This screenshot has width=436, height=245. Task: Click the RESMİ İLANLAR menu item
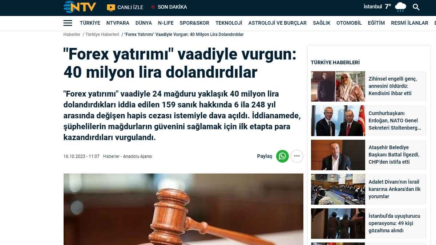pyautogui.click(x=409, y=23)
